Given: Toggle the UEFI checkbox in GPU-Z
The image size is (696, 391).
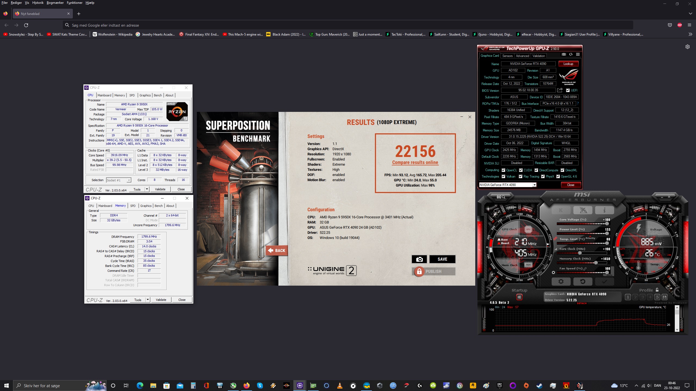Looking at the screenshot, I should point(568,90).
